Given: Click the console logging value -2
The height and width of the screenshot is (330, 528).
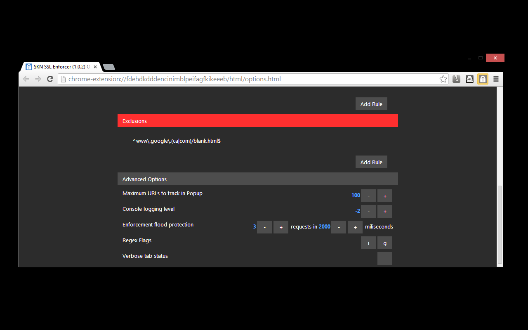Looking at the screenshot, I should [358, 211].
